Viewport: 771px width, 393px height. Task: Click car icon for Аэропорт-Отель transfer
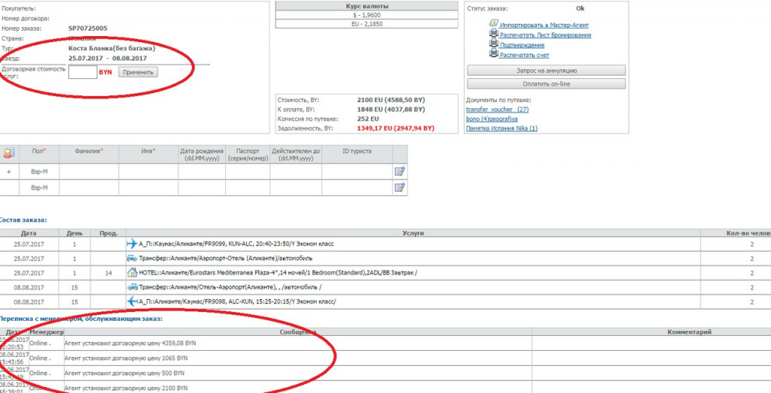[132, 258]
